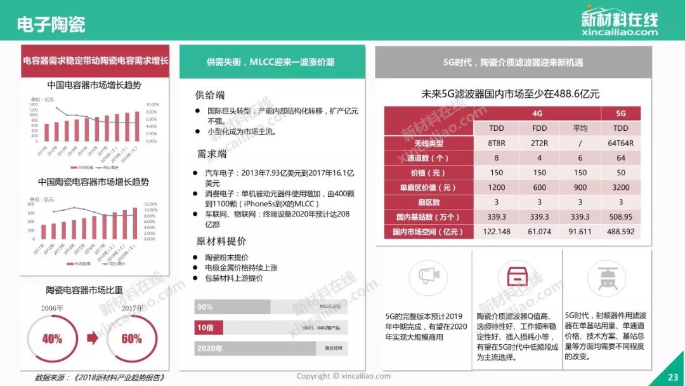Click the 508.95 table cell
Screen dimensions: 685x386
621,217
